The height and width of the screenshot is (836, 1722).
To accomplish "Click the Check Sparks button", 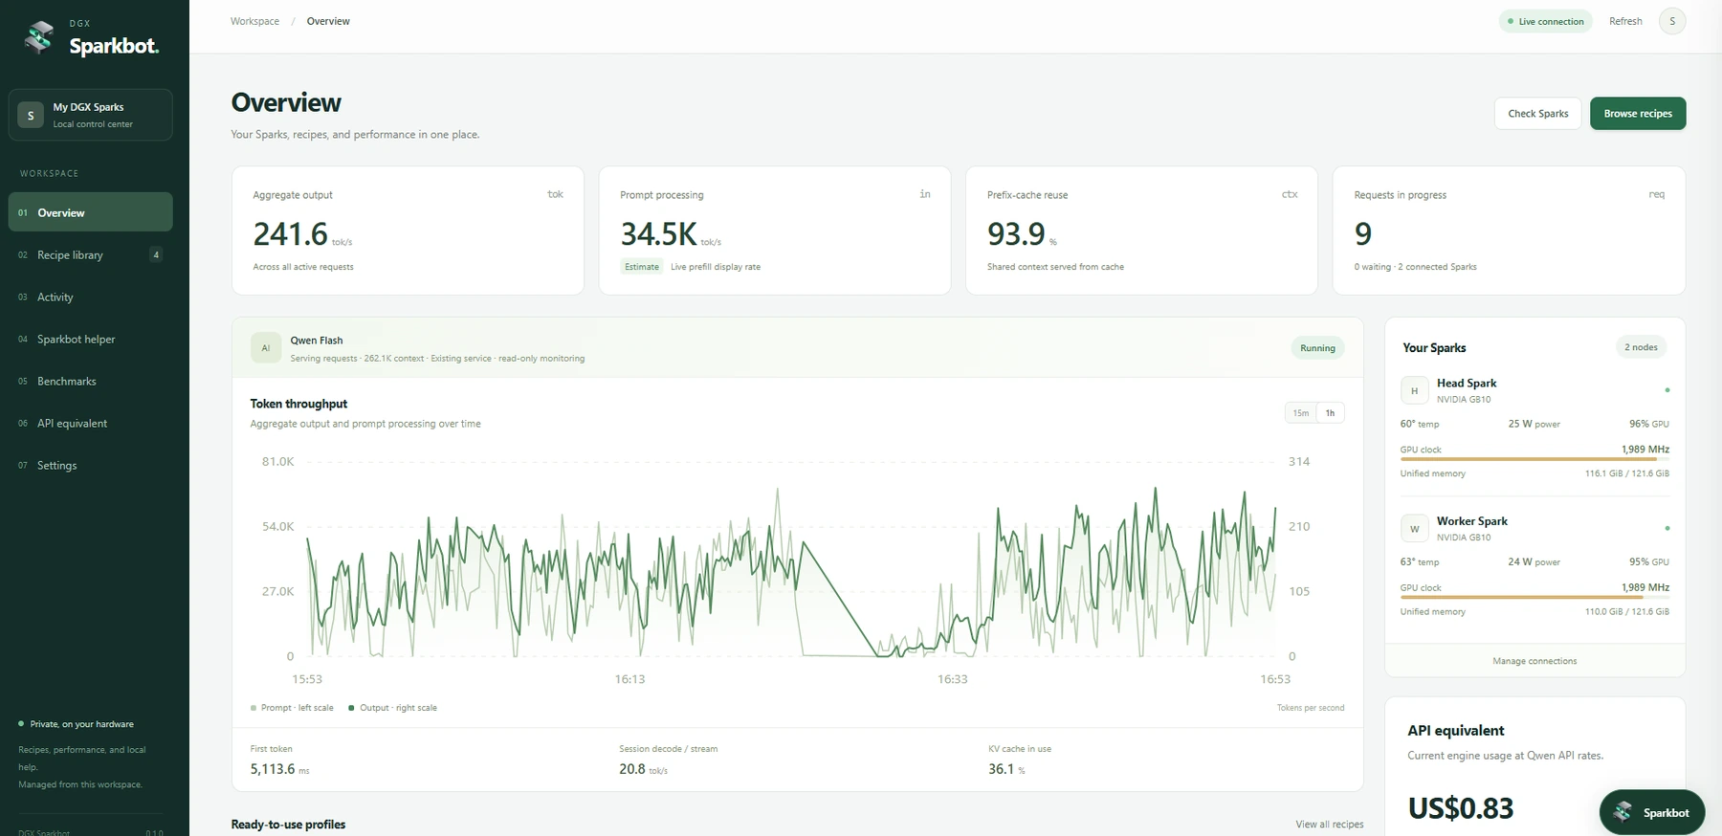I will (1537, 113).
